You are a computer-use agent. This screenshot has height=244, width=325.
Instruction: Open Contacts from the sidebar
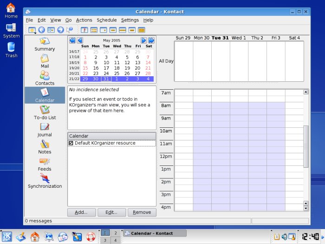point(45,78)
